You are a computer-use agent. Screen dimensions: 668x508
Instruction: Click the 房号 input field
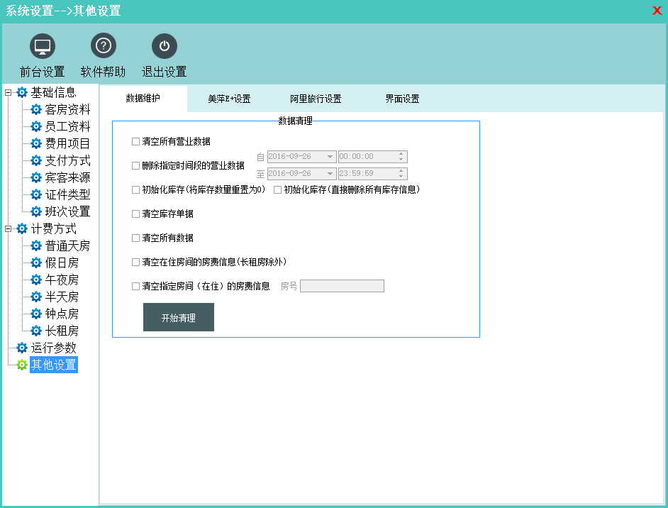pyautogui.click(x=342, y=286)
